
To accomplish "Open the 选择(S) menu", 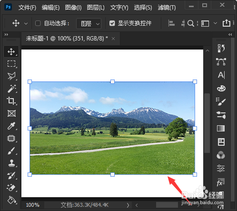I will coord(143,8).
